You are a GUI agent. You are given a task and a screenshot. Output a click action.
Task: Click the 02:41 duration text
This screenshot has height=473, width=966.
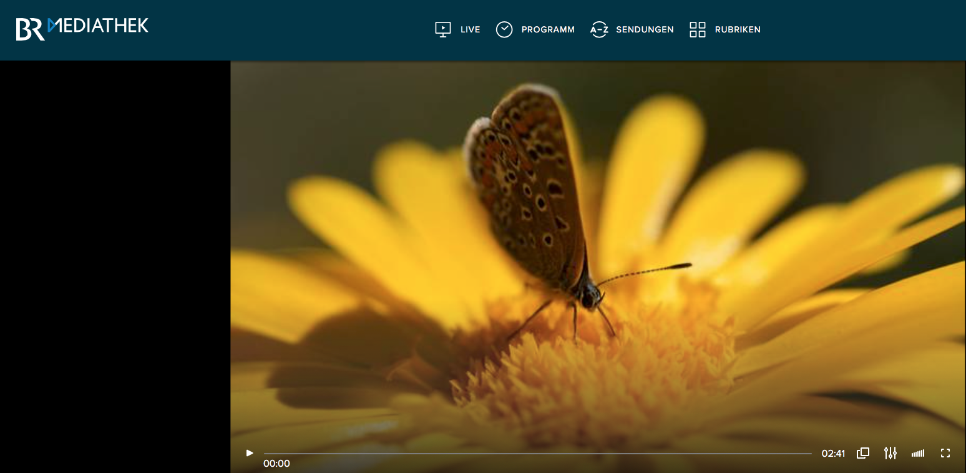833,454
